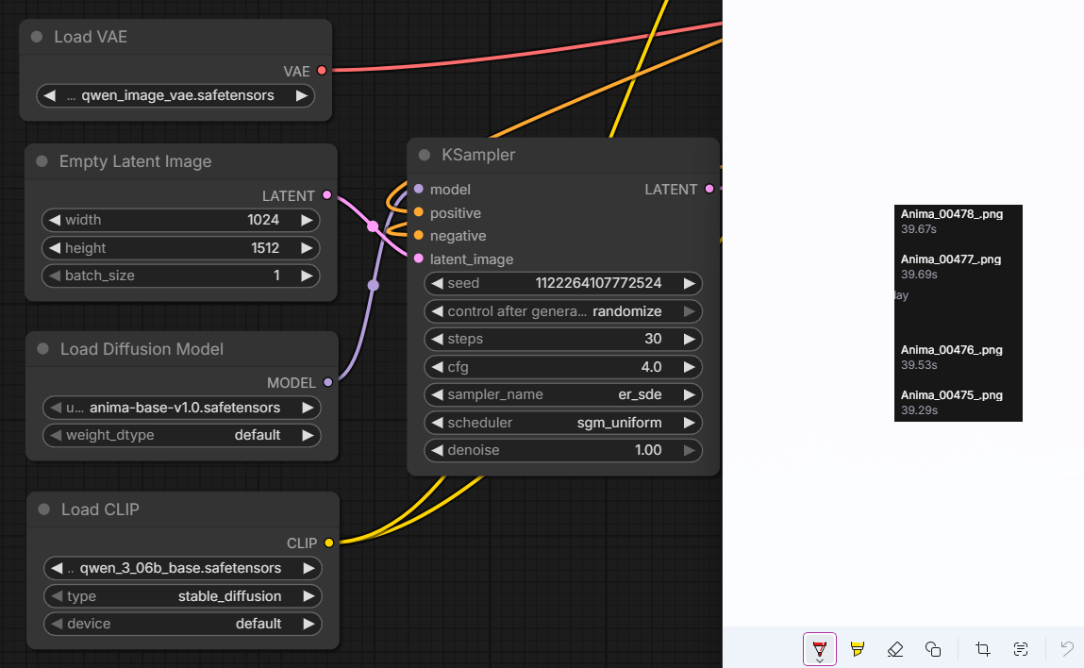Screen dimensions: 1084x668
Task: Click the seed value field
Action: [x=563, y=283]
